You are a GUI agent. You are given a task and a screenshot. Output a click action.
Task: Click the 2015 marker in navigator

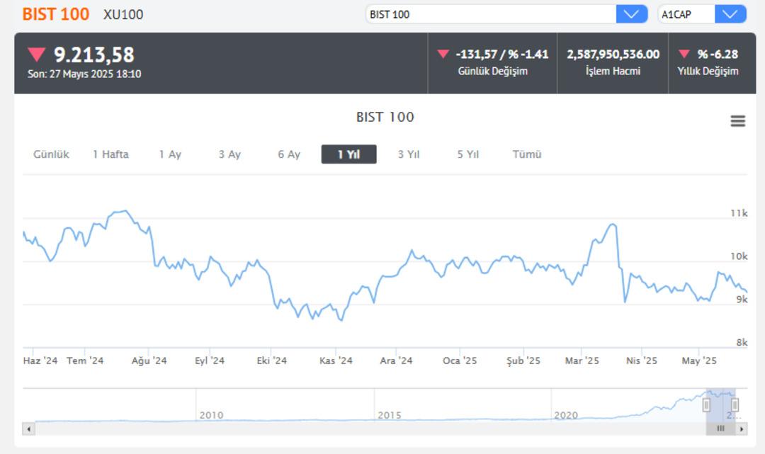390,415
